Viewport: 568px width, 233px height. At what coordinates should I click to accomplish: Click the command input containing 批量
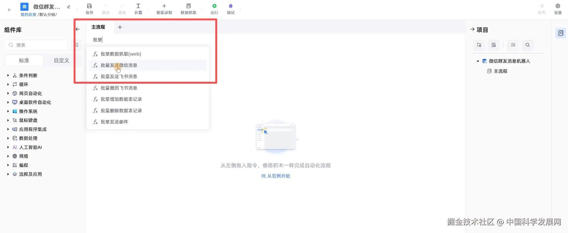[148, 40]
